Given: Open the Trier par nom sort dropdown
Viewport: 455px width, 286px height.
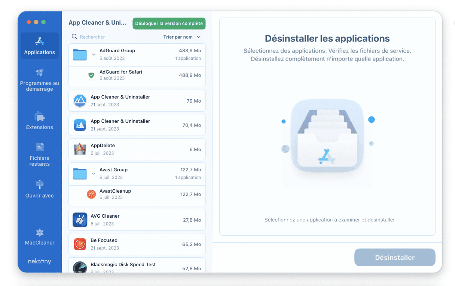Looking at the screenshot, I should [182, 37].
